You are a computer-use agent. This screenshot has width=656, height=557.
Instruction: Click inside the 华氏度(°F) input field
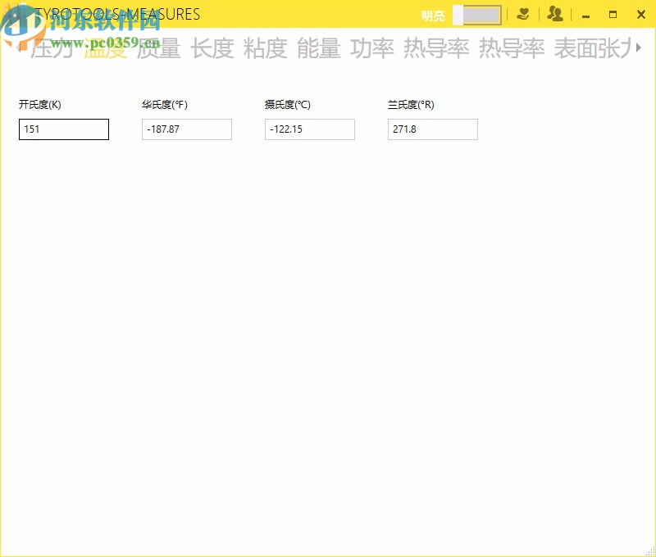tap(186, 129)
